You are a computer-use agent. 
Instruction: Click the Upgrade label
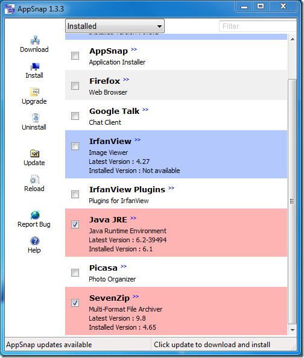coord(34,101)
